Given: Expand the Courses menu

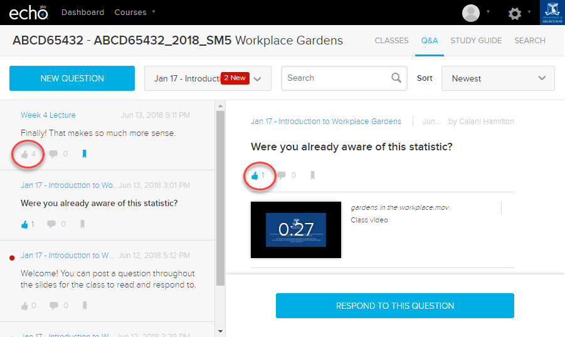Looking at the screenshot, I should coord(134,13).
